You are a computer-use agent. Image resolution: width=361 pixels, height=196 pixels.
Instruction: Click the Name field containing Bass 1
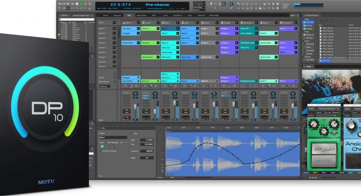(112, 137)
